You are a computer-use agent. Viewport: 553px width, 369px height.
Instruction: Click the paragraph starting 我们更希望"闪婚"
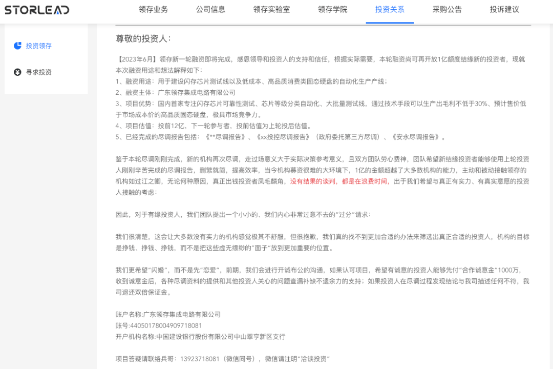coord(323,281)
